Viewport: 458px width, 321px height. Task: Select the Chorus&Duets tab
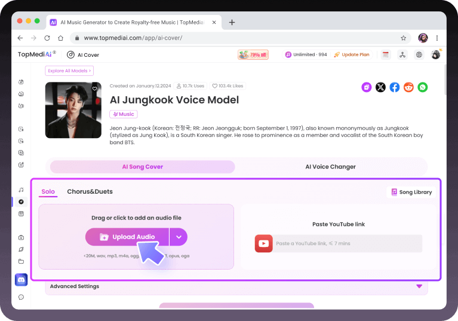coord(90,191)
